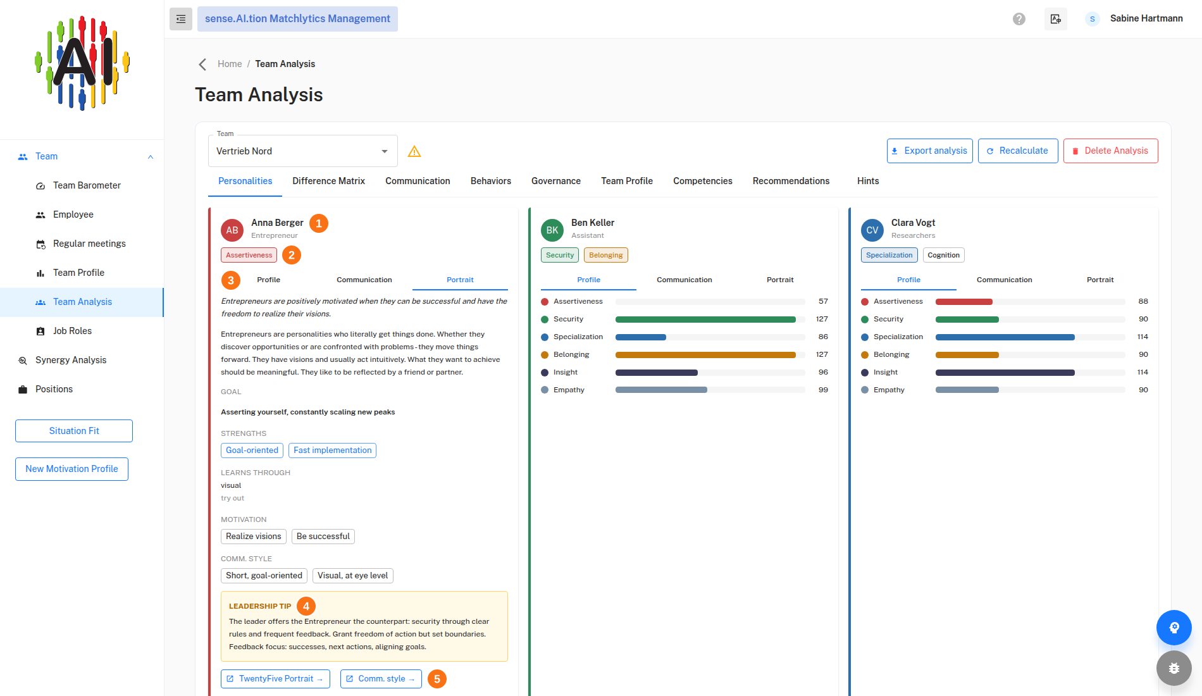Open the Hints tab
This screenshot has height=696, width=1202.
[x=868, y=181]
